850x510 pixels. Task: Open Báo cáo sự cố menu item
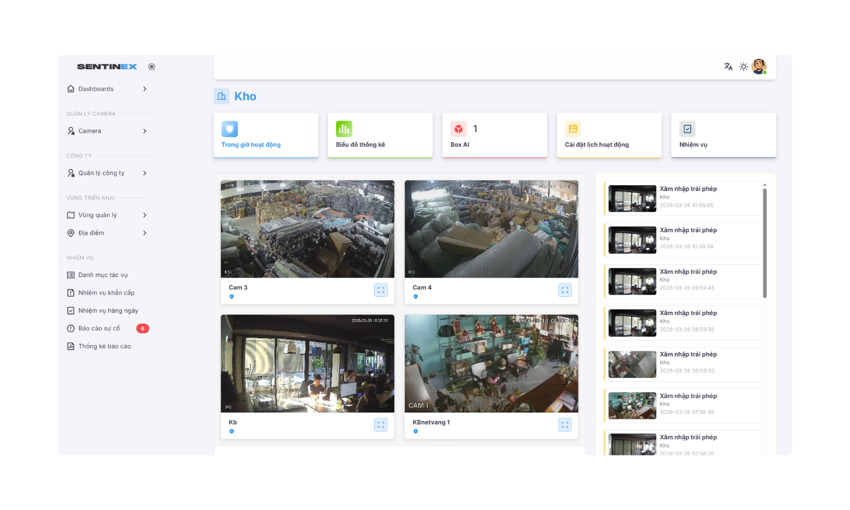click(x=99, y=329)
